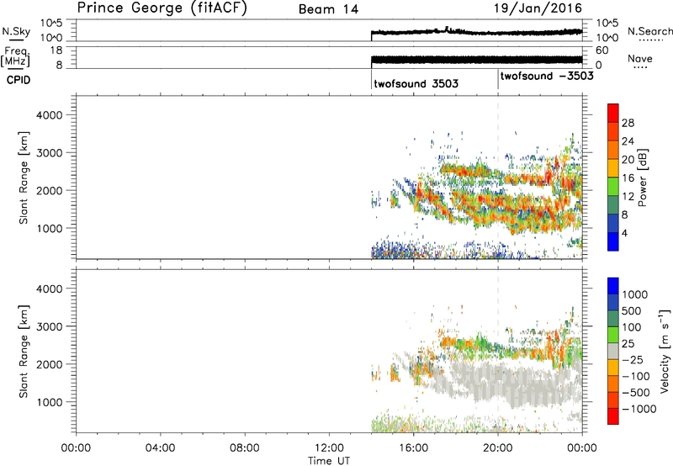The image size is (673, 466).
Task: Click the '04:00' time axis label
Action: (160, 448)
